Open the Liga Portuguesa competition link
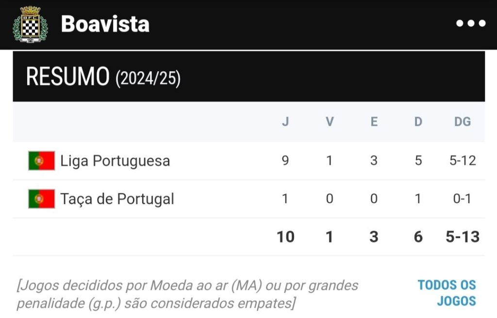The image size is (497, 318). (x=115, y=161)
